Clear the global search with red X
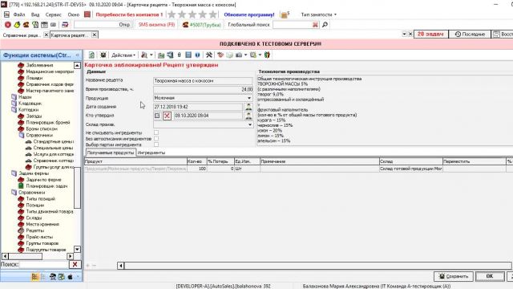Screen dimensions: 513x289 pyautogui.click(x=315, y=25)
